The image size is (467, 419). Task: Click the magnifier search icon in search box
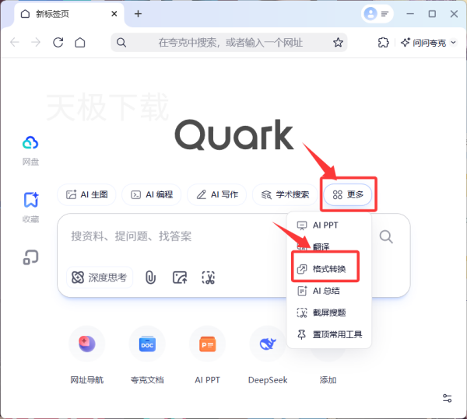click(386, 237)
